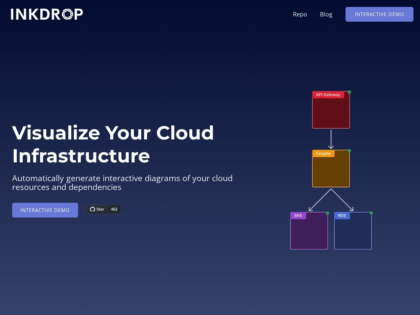This screenshot has height=315, width=420.
Task: Click the red API Gateway label tag
Action: [x=328, y=95]
